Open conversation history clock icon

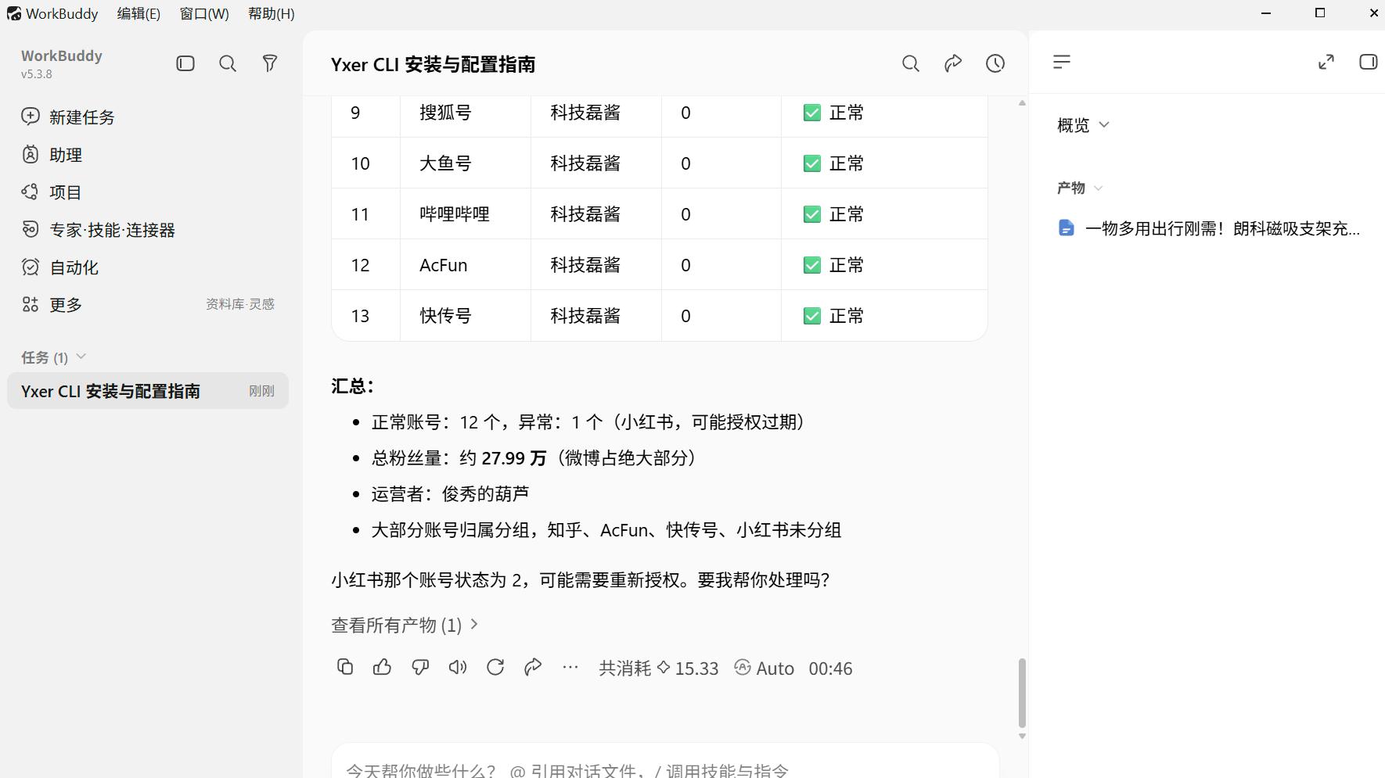click(995, 63)
